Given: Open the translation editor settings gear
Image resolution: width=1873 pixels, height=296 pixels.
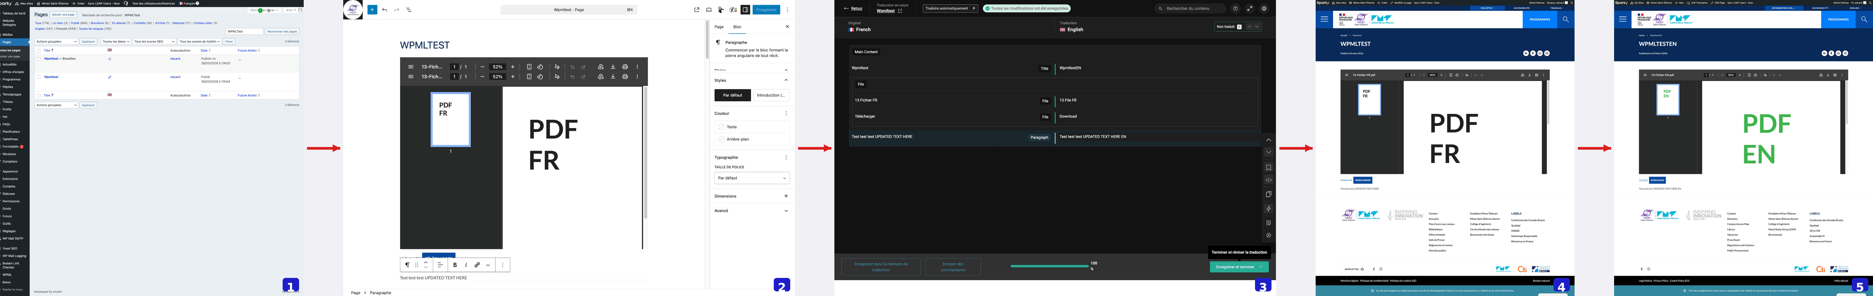Looking at the screenshot, I should point(1264,9).
